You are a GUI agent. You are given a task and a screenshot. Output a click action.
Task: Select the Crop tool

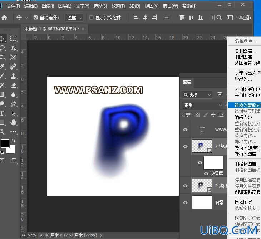2,57
